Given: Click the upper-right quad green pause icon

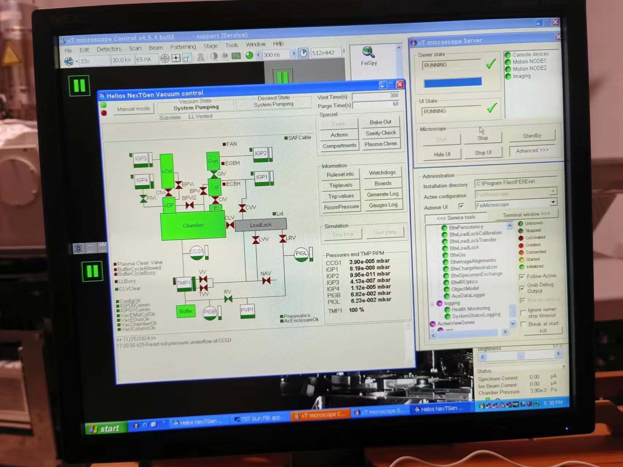Looking at the screenshot, I should coord(282,76).
